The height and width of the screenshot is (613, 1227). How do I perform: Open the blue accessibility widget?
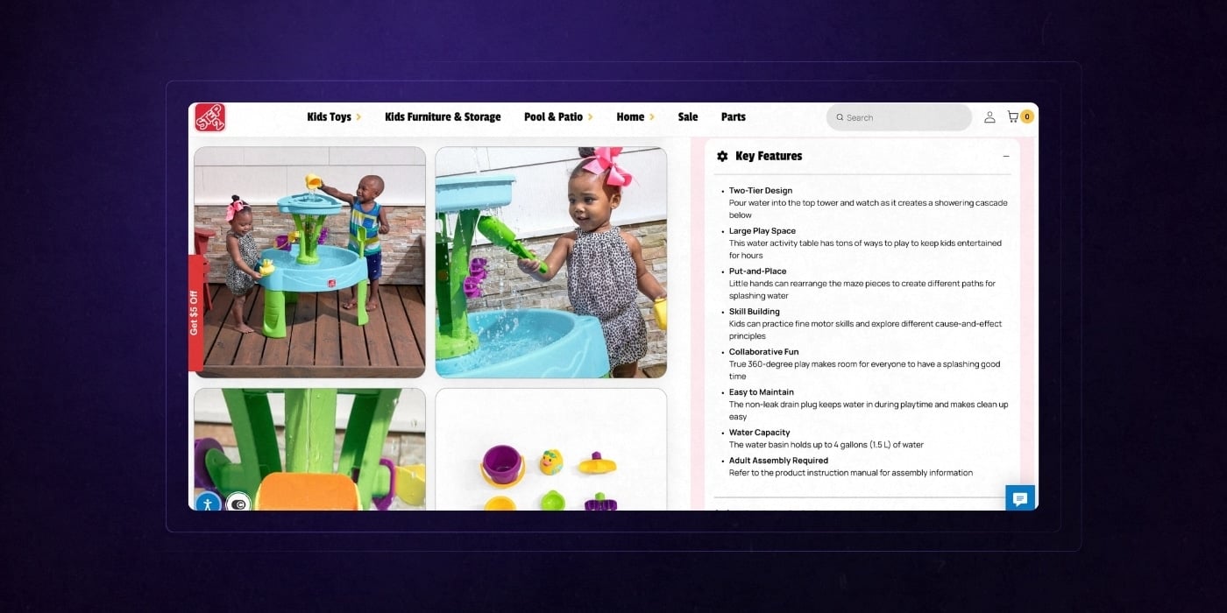tap(208, 504)
